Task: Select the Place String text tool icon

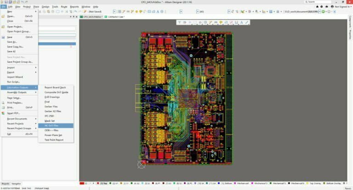Action: pyautogui.click(x=241, y=22)
